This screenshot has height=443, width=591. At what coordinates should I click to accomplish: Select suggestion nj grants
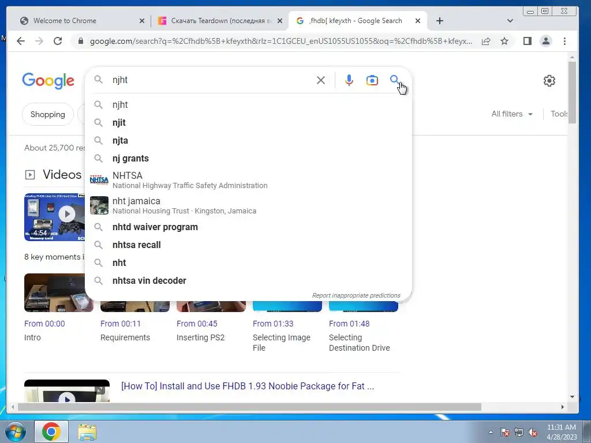pos(248,158)
